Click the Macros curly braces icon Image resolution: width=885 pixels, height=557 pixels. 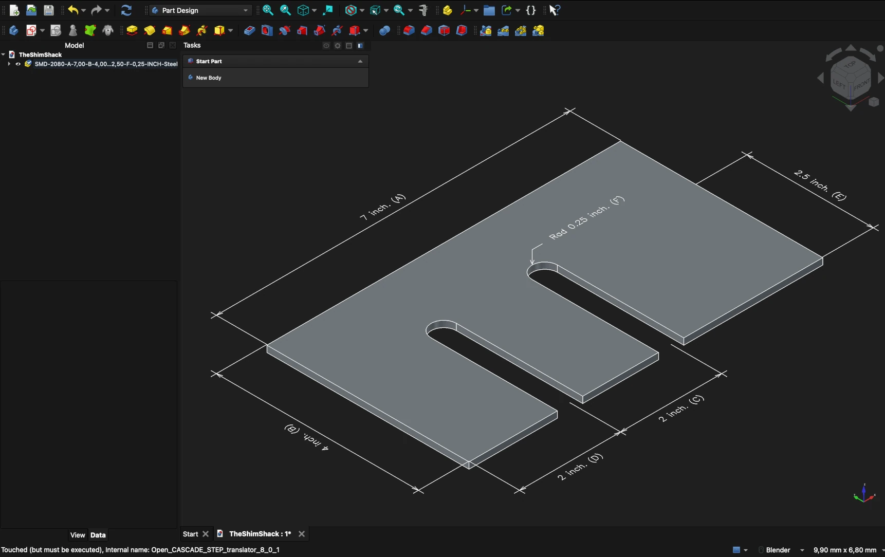531,10
